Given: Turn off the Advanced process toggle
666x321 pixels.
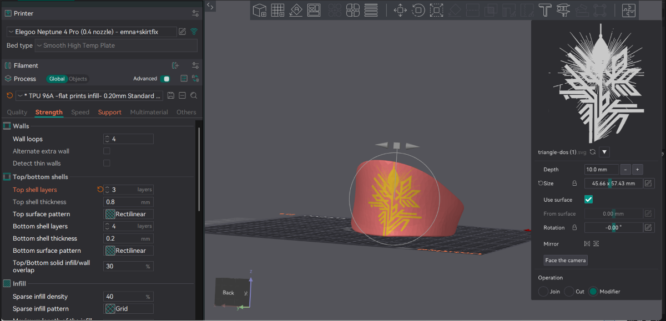Looking at the screenshot, I should pyautogui.click(x=165, y=79).
